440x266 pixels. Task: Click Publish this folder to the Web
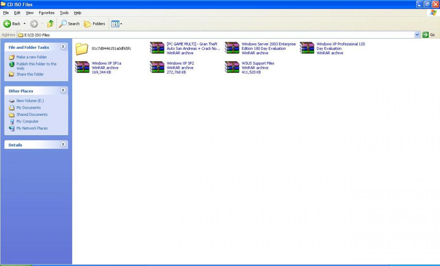37,66
